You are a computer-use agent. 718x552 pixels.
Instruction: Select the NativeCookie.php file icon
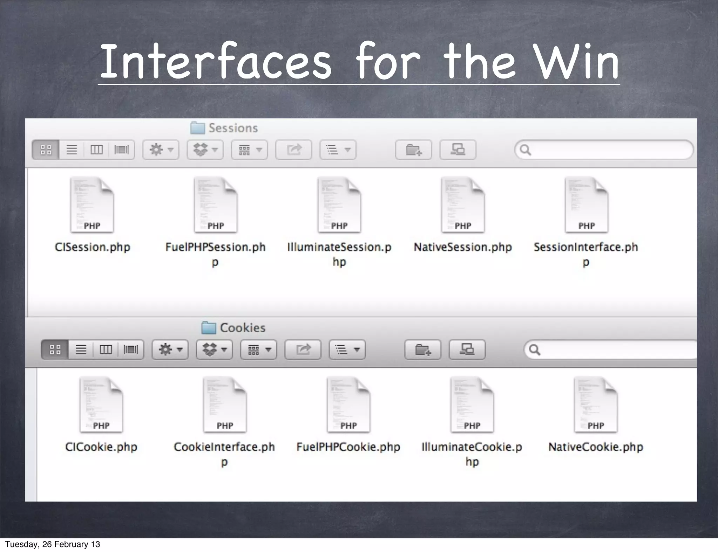tap(595, 405)
